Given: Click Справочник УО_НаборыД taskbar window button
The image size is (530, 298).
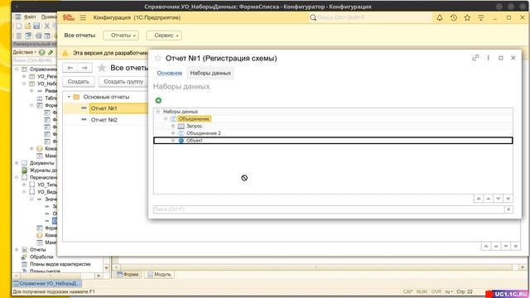Looking at the screenshot, I should point(47,283).
